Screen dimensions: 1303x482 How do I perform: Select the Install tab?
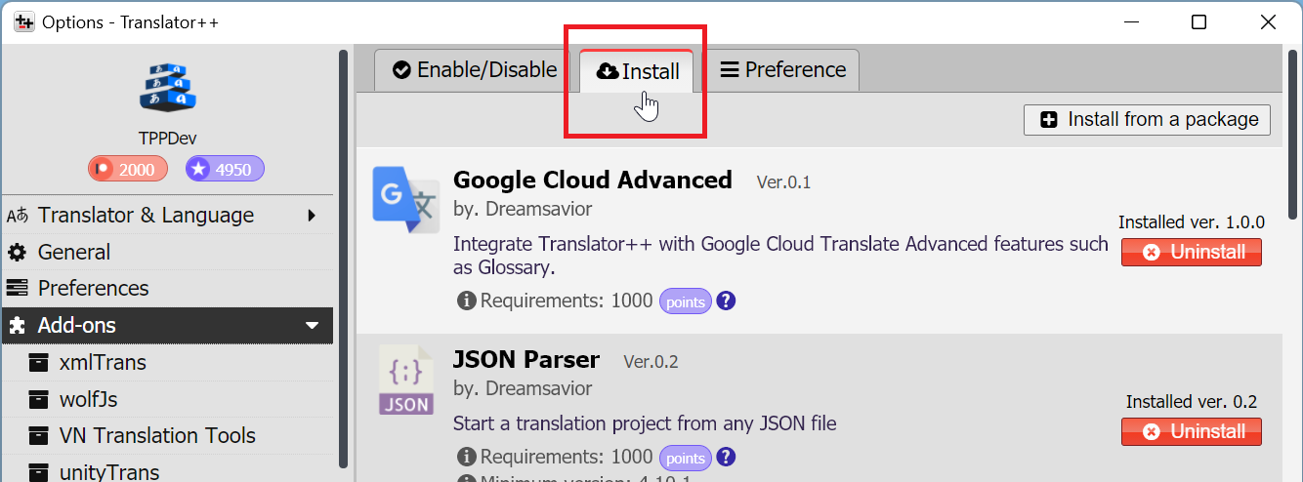coord(638,71)
